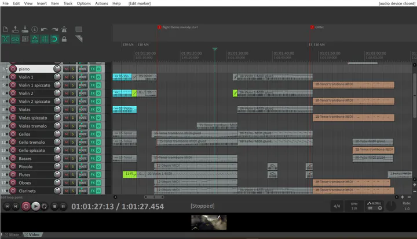Mute the Basses track
The width and height of the screenshot is (417, 239).
[x=66, y=158]
